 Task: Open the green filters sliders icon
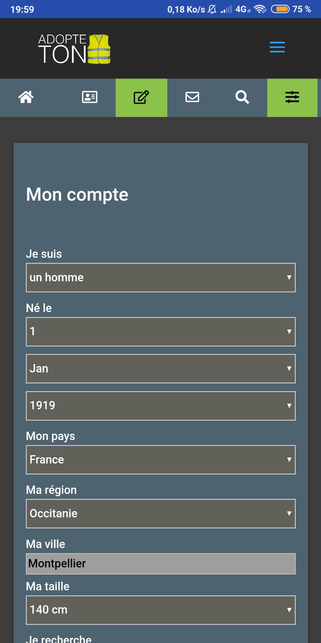[x=292, y=97]
